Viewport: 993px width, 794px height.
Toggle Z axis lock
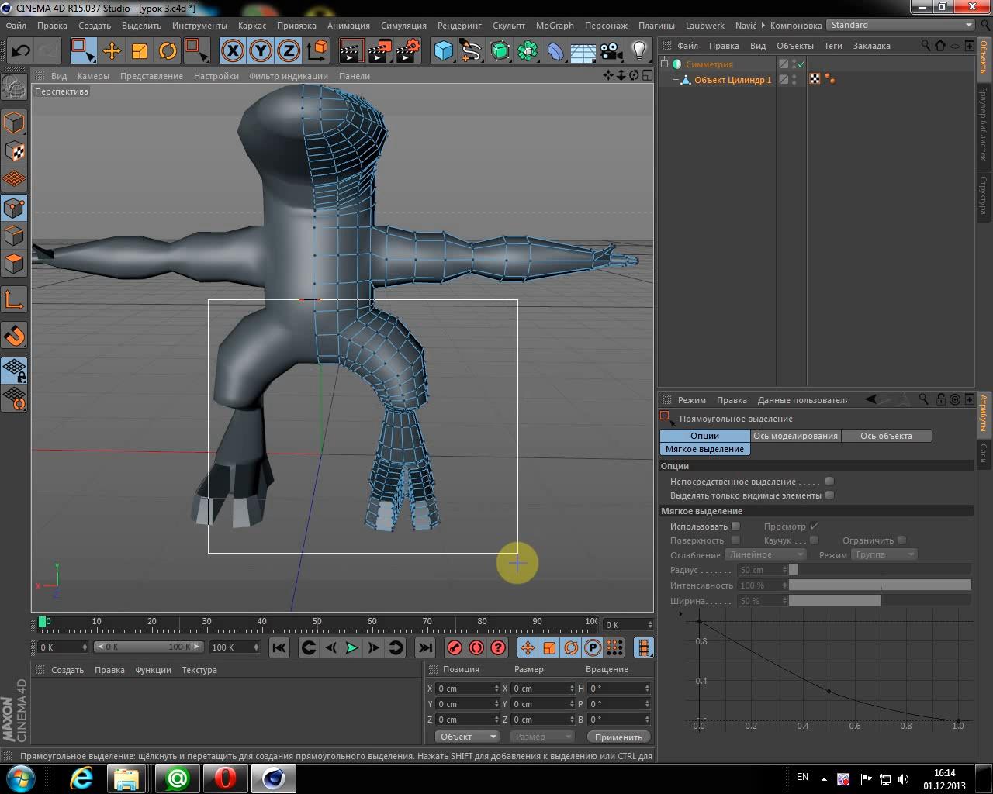289,51
